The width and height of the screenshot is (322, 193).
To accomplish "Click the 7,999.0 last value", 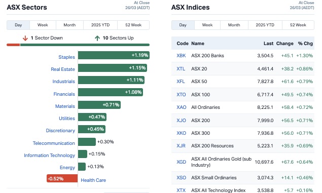I will click(x=265, y=121).
